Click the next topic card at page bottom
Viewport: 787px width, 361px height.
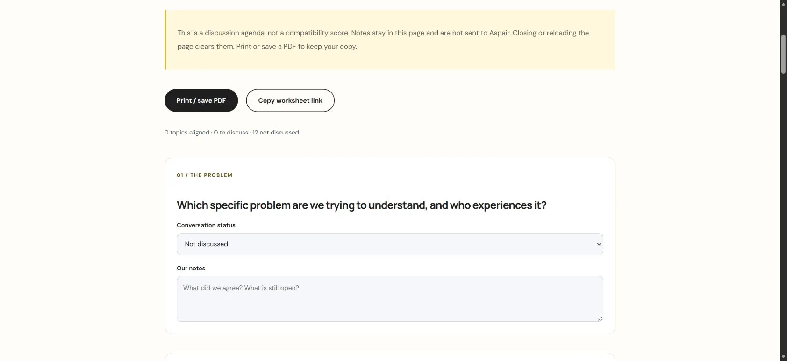pyautogui.click(x=390, y=357)
